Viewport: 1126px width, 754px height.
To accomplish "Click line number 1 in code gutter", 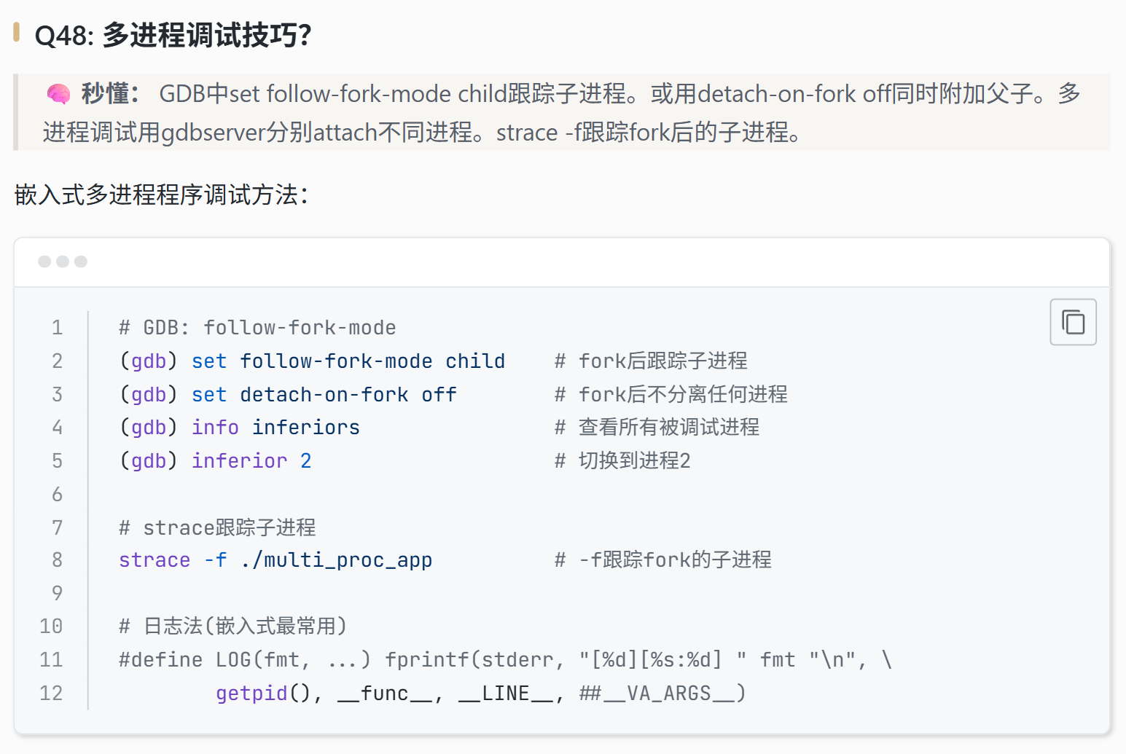I will click(x=57, y=328).
